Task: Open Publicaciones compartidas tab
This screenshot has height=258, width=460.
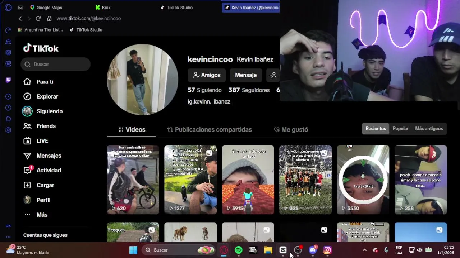Action: click(x=210, y=130)
